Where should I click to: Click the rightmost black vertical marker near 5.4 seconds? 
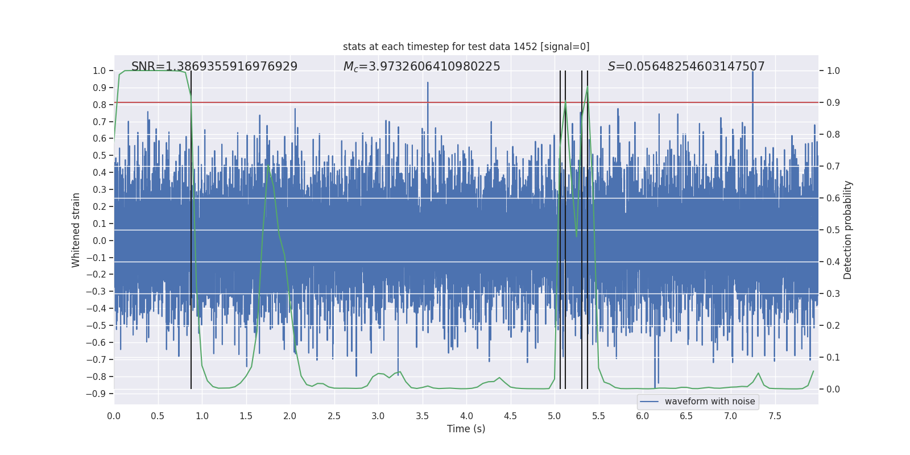point(588,230)
